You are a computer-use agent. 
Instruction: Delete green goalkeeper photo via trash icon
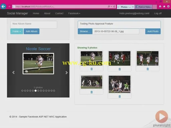pyautogui.click(x=120, y=96)
